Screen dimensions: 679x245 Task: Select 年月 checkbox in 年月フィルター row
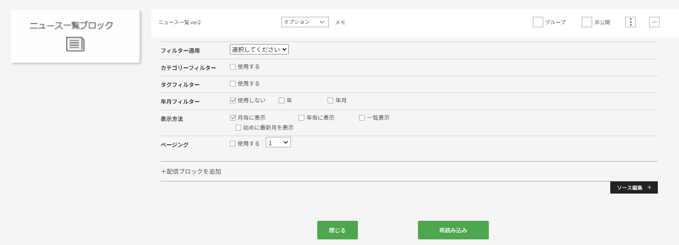coord(330,100)
